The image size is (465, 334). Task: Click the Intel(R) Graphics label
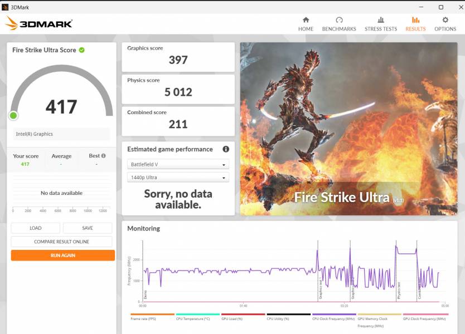(35, 134)
